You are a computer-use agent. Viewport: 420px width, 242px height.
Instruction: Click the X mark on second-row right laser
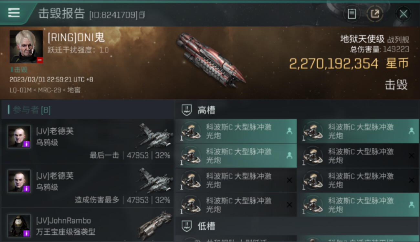411,156
